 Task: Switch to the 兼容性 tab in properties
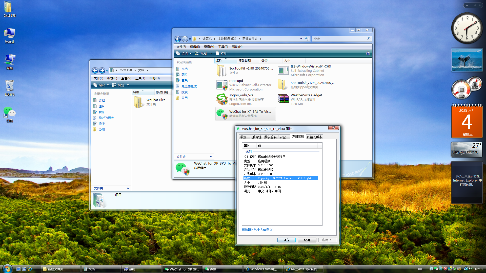pyautogui.click(x=257, y=137)
